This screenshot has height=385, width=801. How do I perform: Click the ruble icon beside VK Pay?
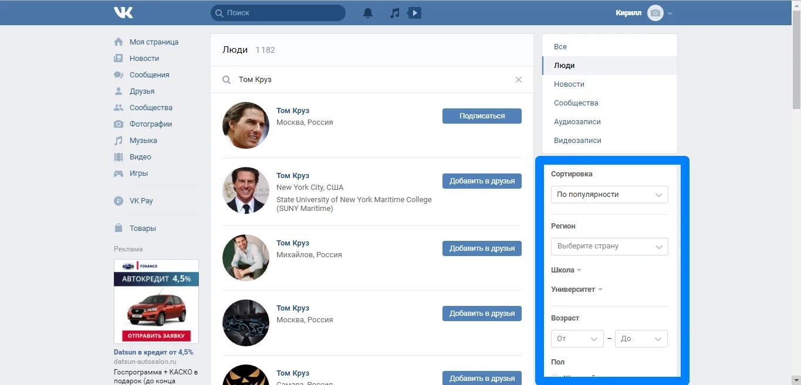click(119, 201)
